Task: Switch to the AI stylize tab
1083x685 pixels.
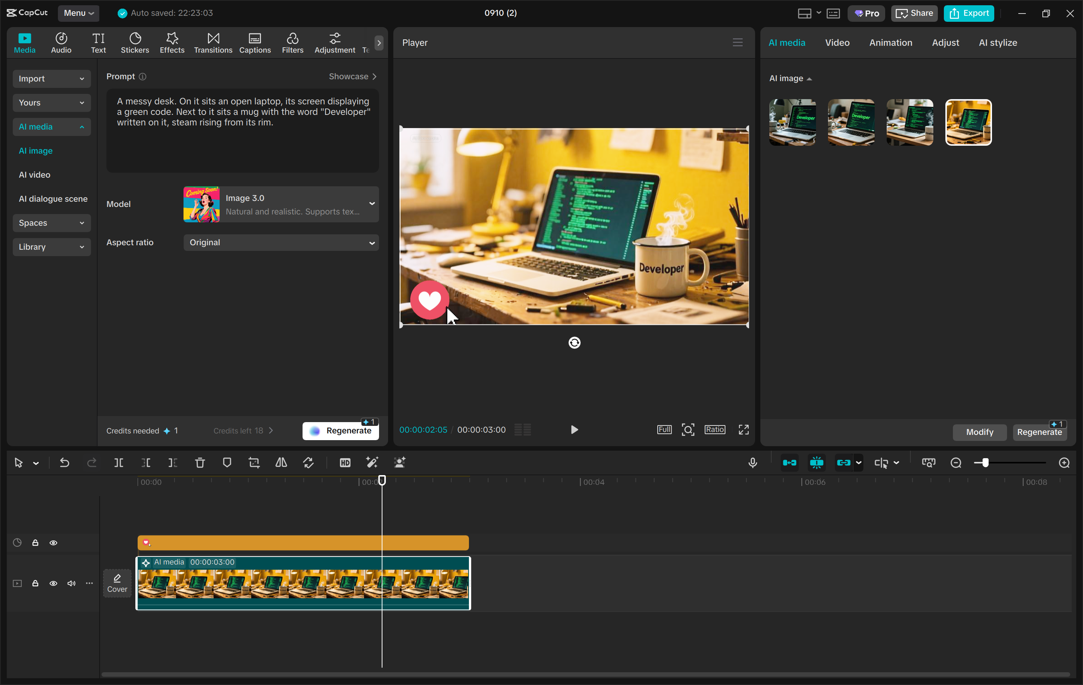Action: (x=998, y=43)
